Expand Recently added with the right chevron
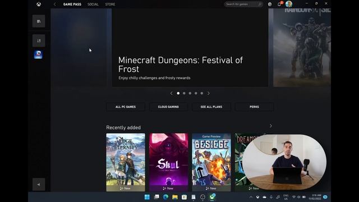 coord(271,126)
